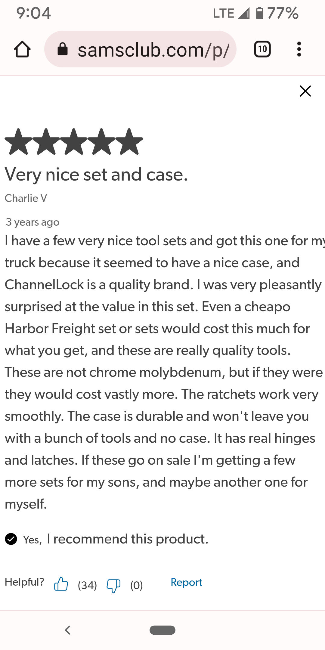Go back using the Android back chevron
Image resolution: width=325 pixels, height=650 pixels.
[x=68, y=630]
